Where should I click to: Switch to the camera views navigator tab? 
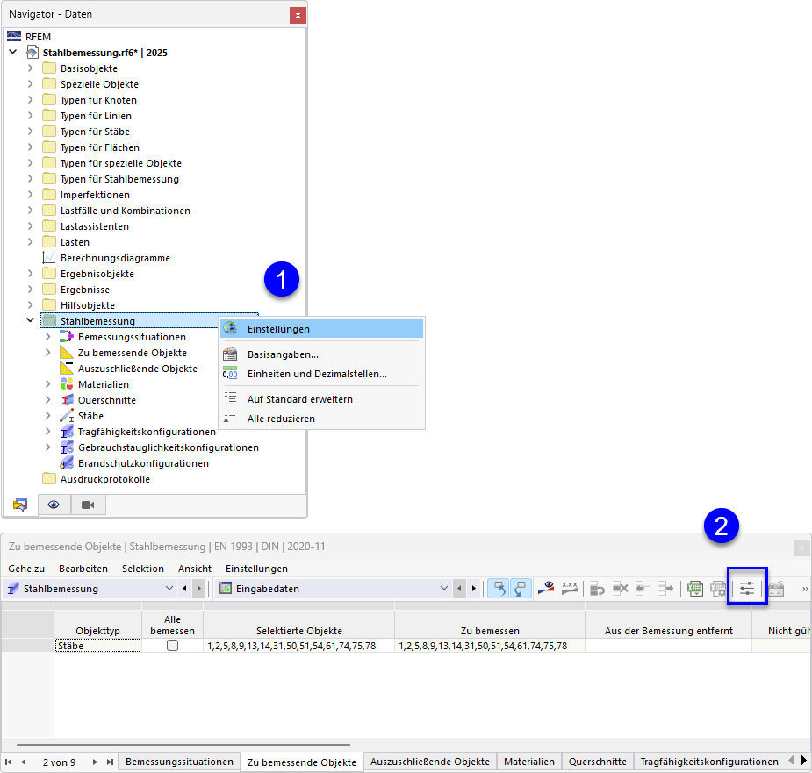(88, 505)
